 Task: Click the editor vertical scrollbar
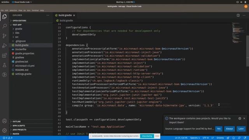tap(247, 51)
